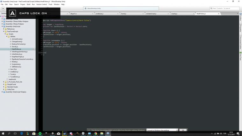Open the Toolbox side panel
242x136 pixels.
[x=240, y=17]
